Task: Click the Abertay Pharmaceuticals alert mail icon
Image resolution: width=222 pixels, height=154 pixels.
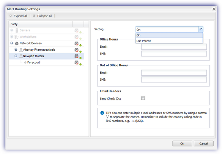Action: (x=76, y=50)
